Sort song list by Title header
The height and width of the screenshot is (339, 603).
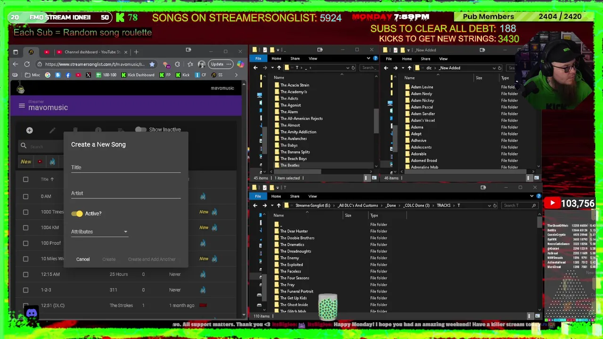pos(47,179)
